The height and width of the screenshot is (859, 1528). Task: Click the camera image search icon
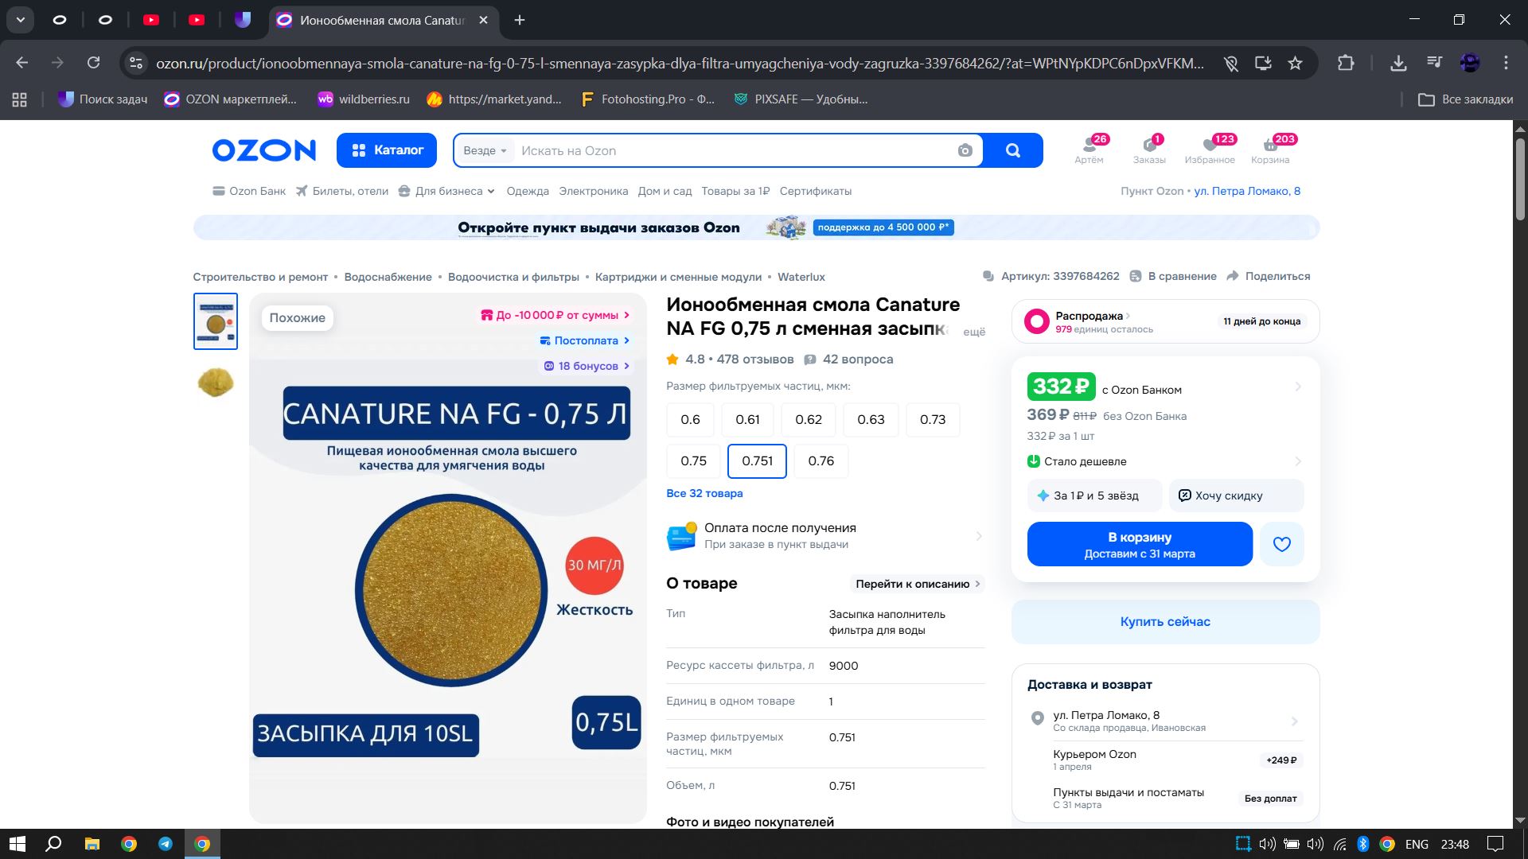click(965, 150)
